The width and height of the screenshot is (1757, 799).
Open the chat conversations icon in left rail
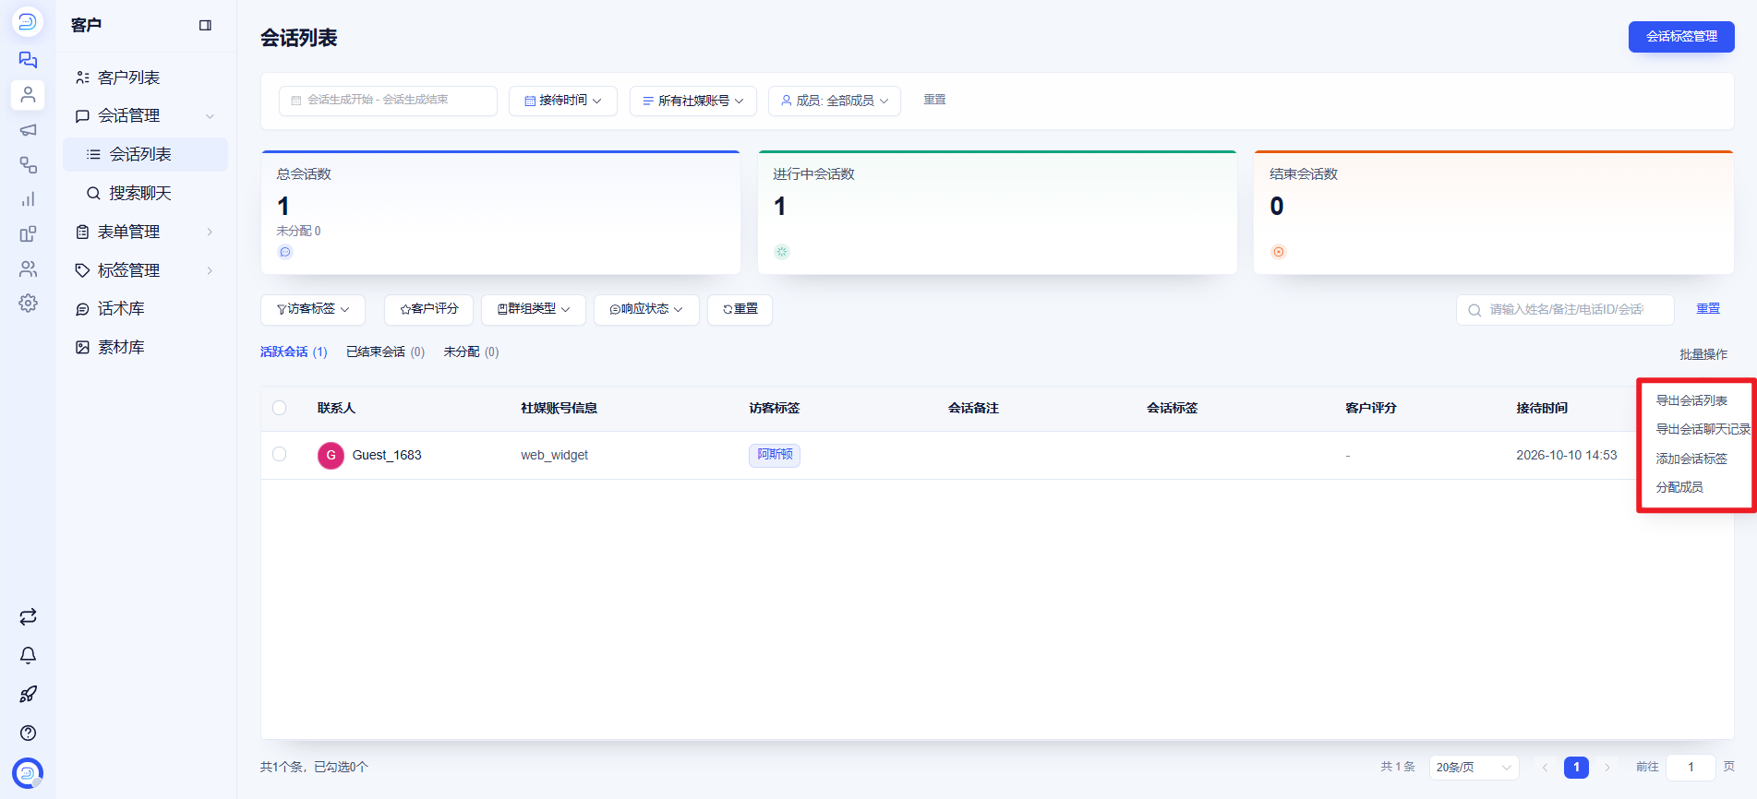point(28,60)
